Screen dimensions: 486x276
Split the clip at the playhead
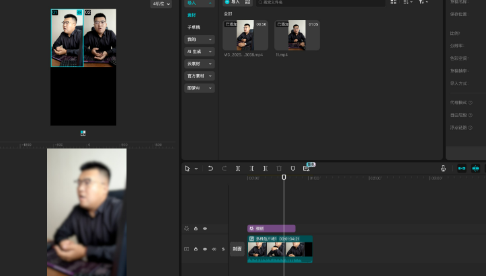[x=238, y=168]
